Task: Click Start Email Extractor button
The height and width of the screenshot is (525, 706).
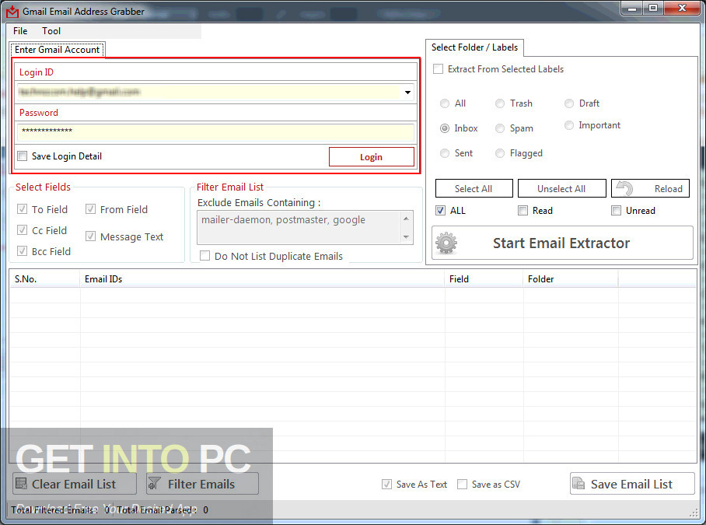Action: [x=562, y=243]
